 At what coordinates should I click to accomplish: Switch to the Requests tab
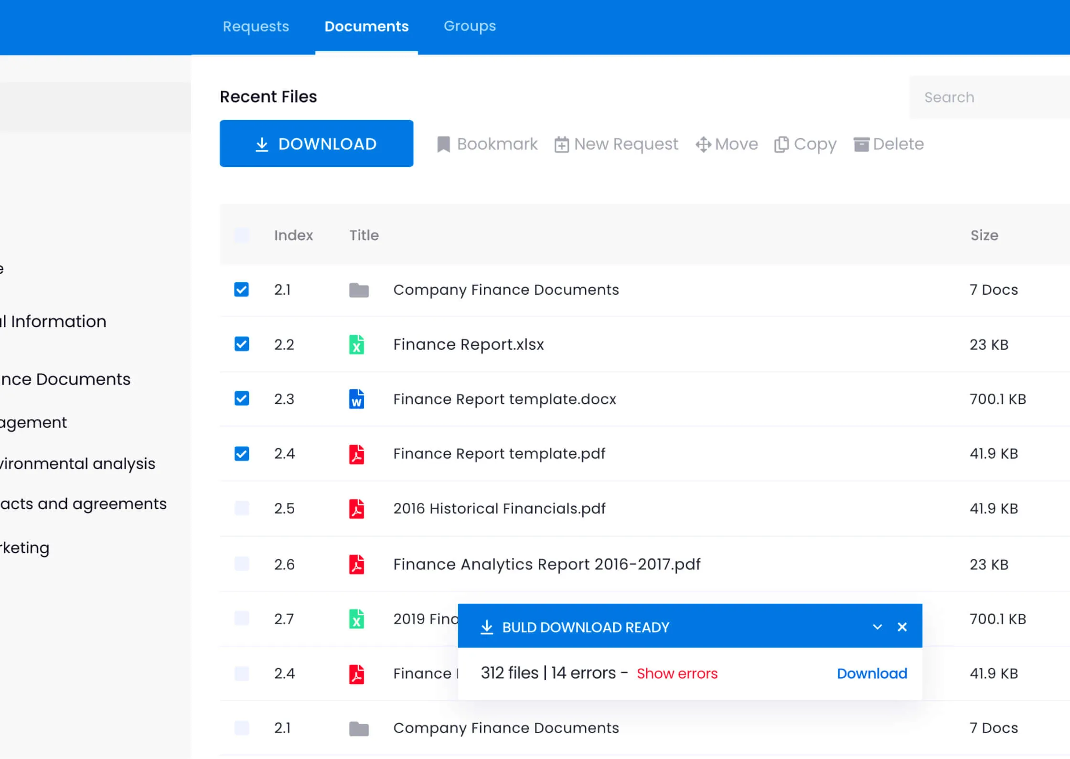(x=256, y=26)
